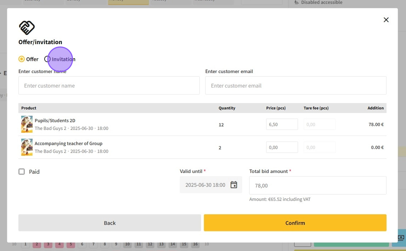Edit the Accompanying teacher price field
This screenshot has height=251, width=406.
pos(282,148)
